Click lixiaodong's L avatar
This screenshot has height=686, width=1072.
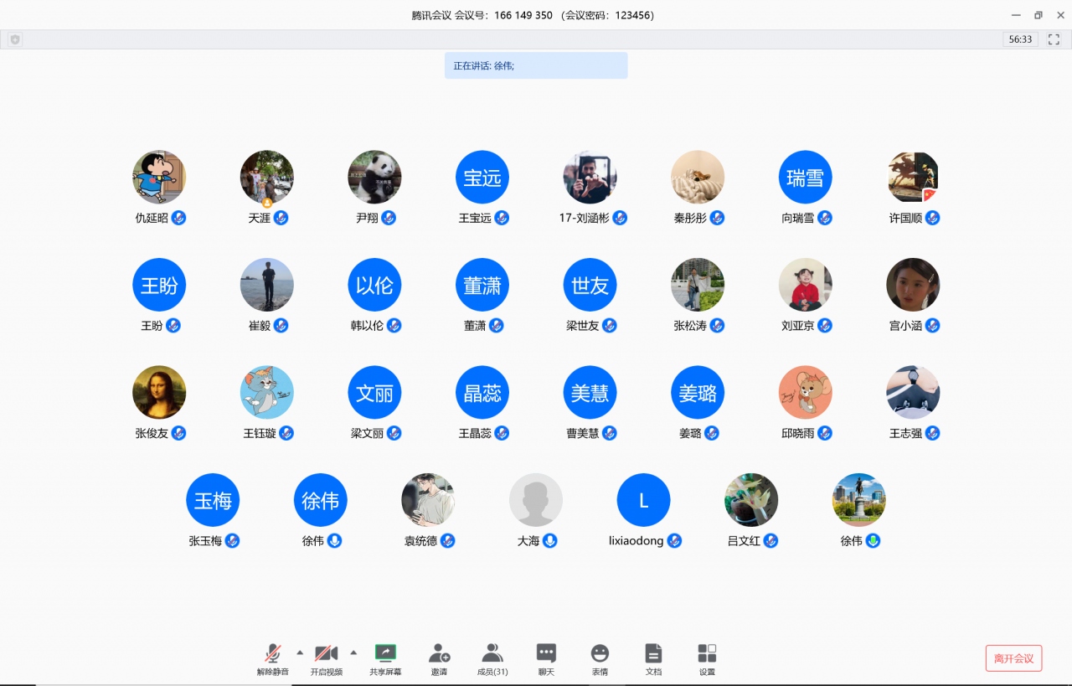[643, 500]
